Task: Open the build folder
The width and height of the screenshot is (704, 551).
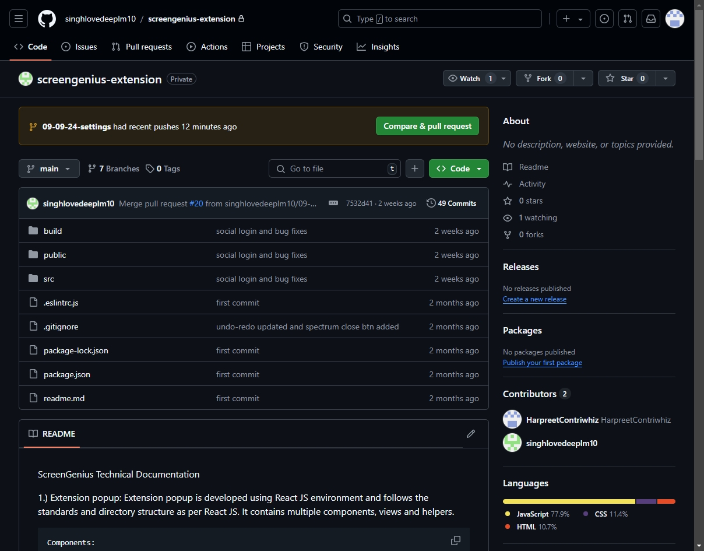Action: click(52, 231)
